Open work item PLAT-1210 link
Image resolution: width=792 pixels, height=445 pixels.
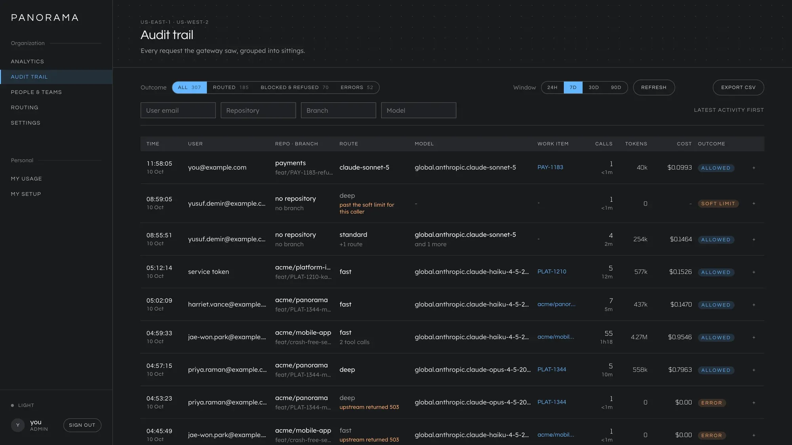click(x=552, y=271)
